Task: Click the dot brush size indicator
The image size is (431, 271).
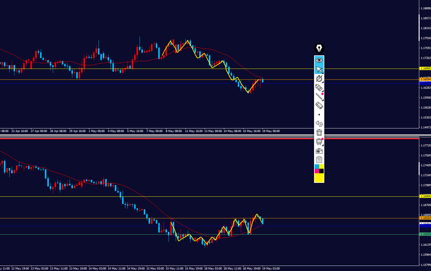Action: point(319,115)
